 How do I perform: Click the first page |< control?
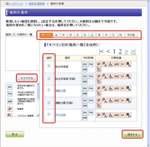(101, 52)
